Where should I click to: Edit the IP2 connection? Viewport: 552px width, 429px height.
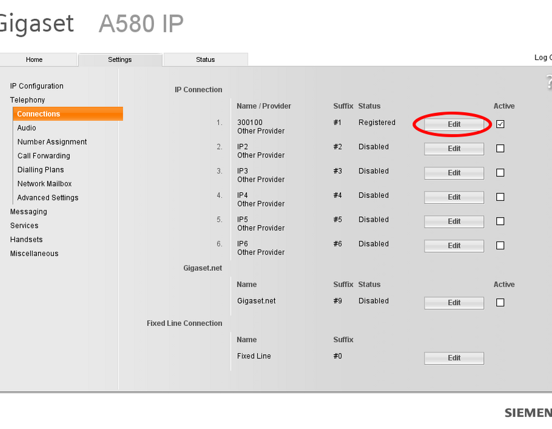point(454,148)
